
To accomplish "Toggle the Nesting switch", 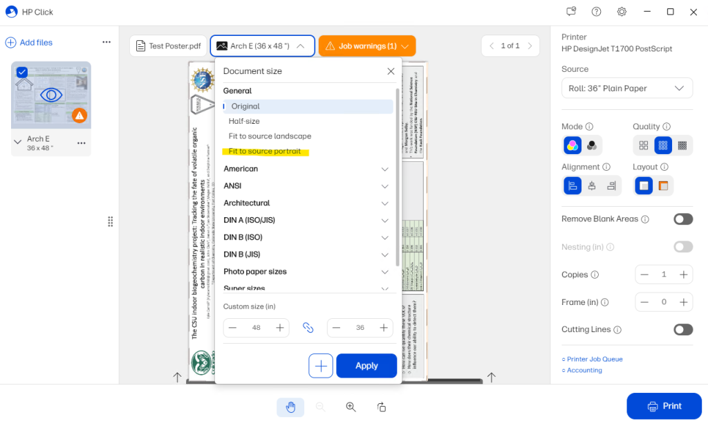I will coord(683,247).
